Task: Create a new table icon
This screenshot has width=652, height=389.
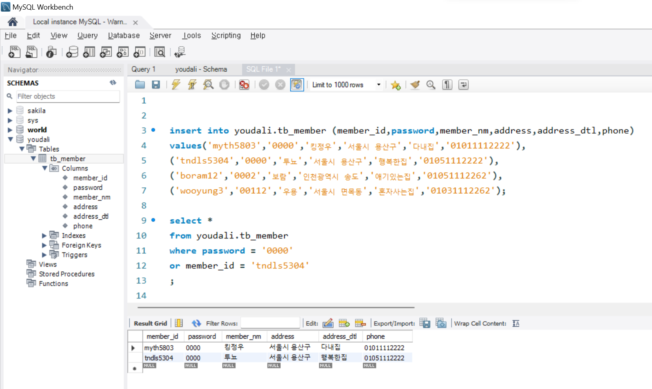Action: pos(89,52)
